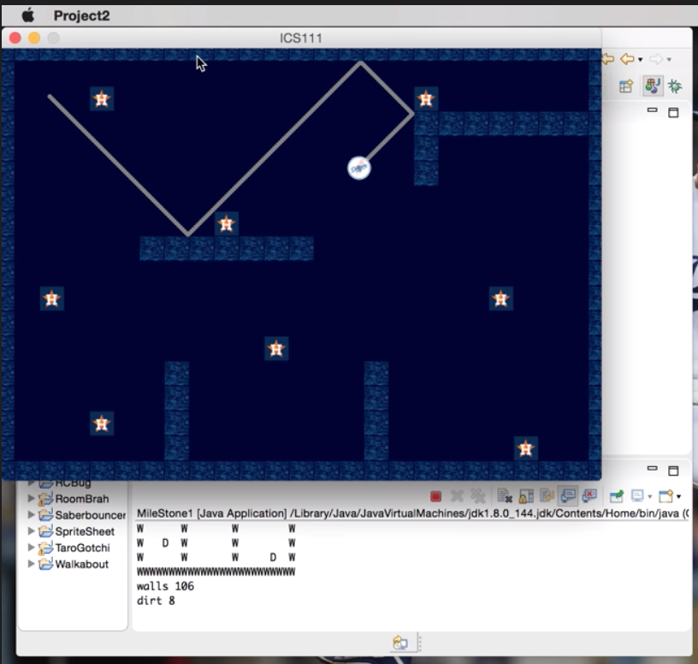This screenshot has height=664, width=698.
Task: Click the Remove Launch single-X icon
Action: pyautogui.click(x=457, y=495)
